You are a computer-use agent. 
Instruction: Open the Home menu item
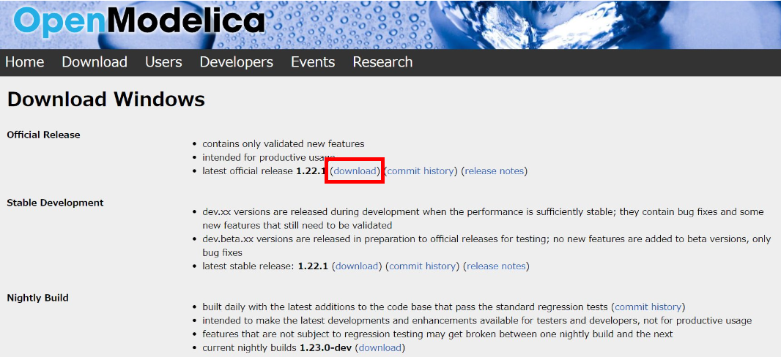pos(24,62)
